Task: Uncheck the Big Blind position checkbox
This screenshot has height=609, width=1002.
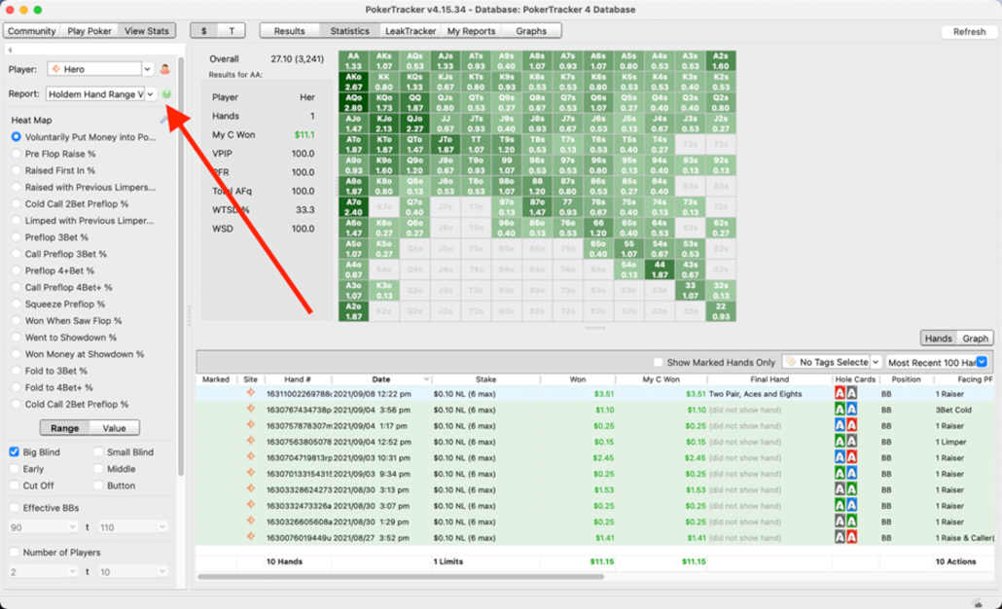Action: coord(14,451)
